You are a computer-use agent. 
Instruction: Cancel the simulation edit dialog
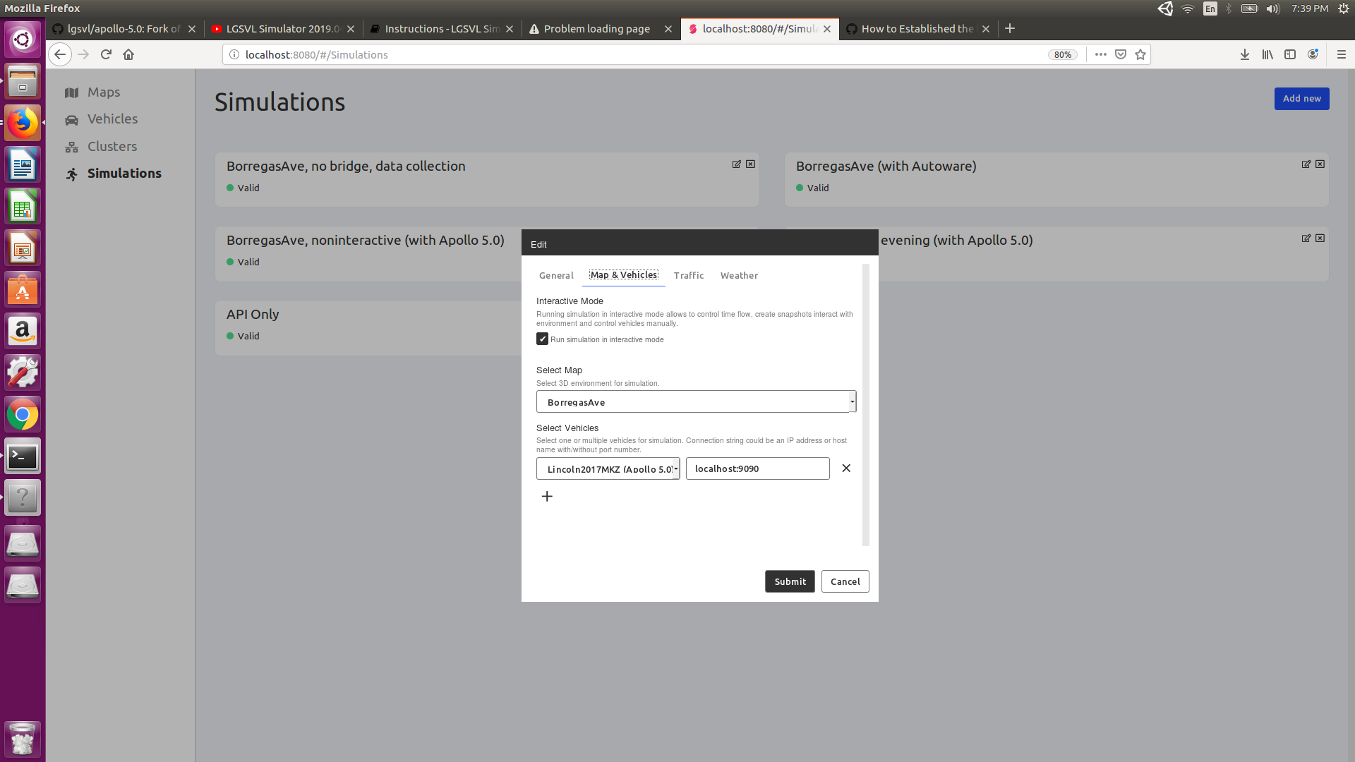click(845, 581)
